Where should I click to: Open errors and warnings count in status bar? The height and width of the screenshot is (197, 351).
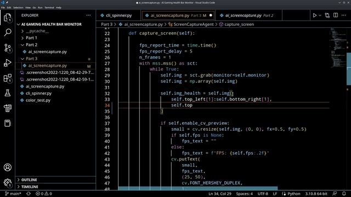click(44, 194)
